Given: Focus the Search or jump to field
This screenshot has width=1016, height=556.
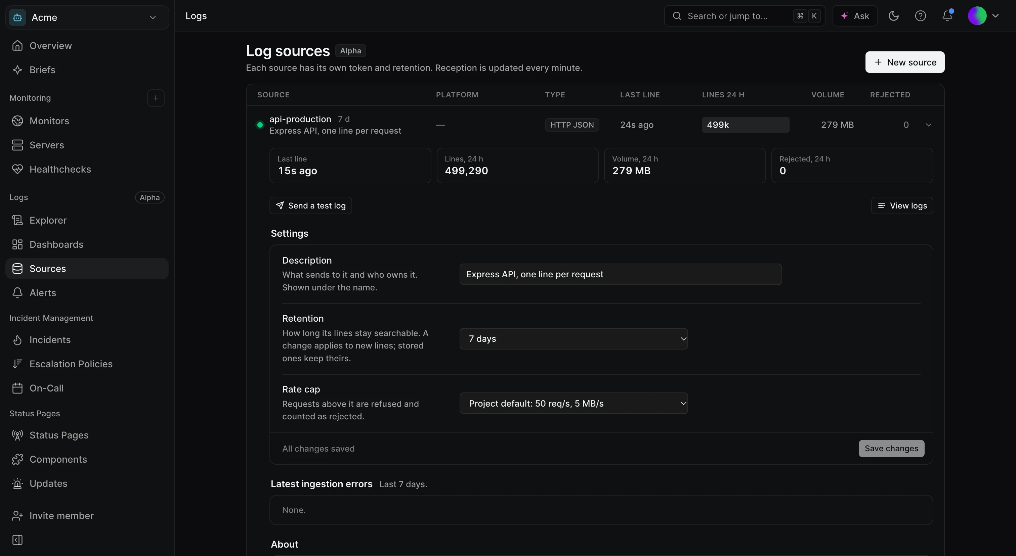Looking at the screenshot, I should coord(744,16).
